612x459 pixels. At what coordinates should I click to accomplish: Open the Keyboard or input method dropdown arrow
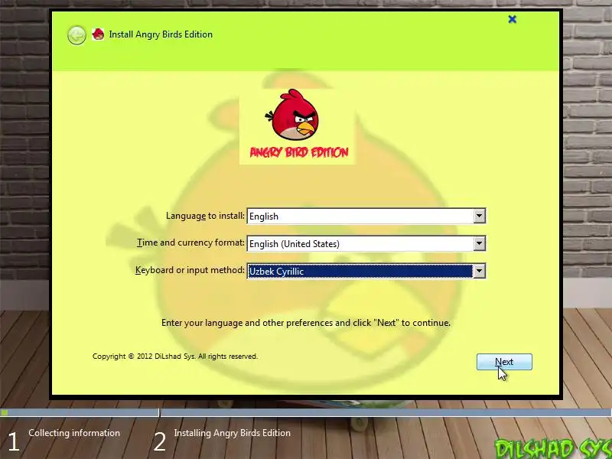[x=480, y=271]
